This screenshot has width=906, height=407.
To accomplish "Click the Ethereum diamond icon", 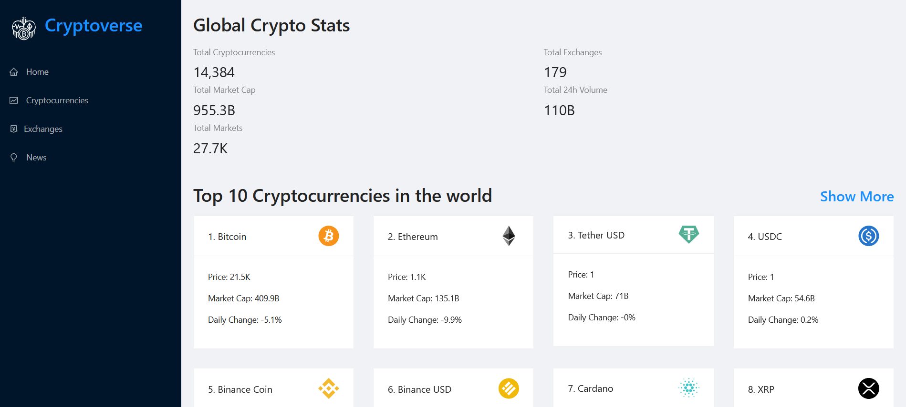I will tap(509, 236).
